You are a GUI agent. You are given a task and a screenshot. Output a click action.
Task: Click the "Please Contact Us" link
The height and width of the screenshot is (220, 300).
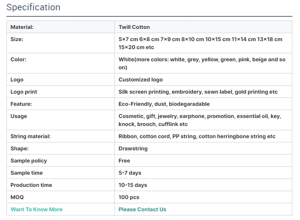coord(142,209)
